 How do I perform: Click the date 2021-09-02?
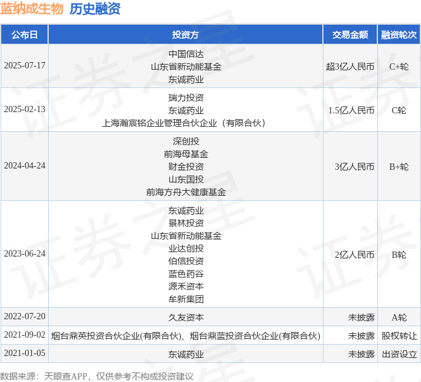[x=25, y=335]
